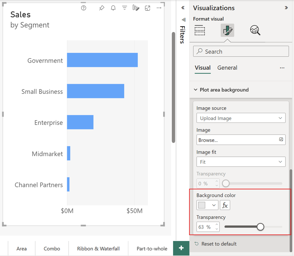The height and width of the screenshot is (256, 294).
Task: Select Build visual fields icon
Action: (200, 30)
